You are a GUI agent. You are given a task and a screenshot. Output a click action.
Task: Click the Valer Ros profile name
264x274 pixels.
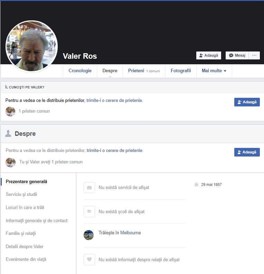80,56
